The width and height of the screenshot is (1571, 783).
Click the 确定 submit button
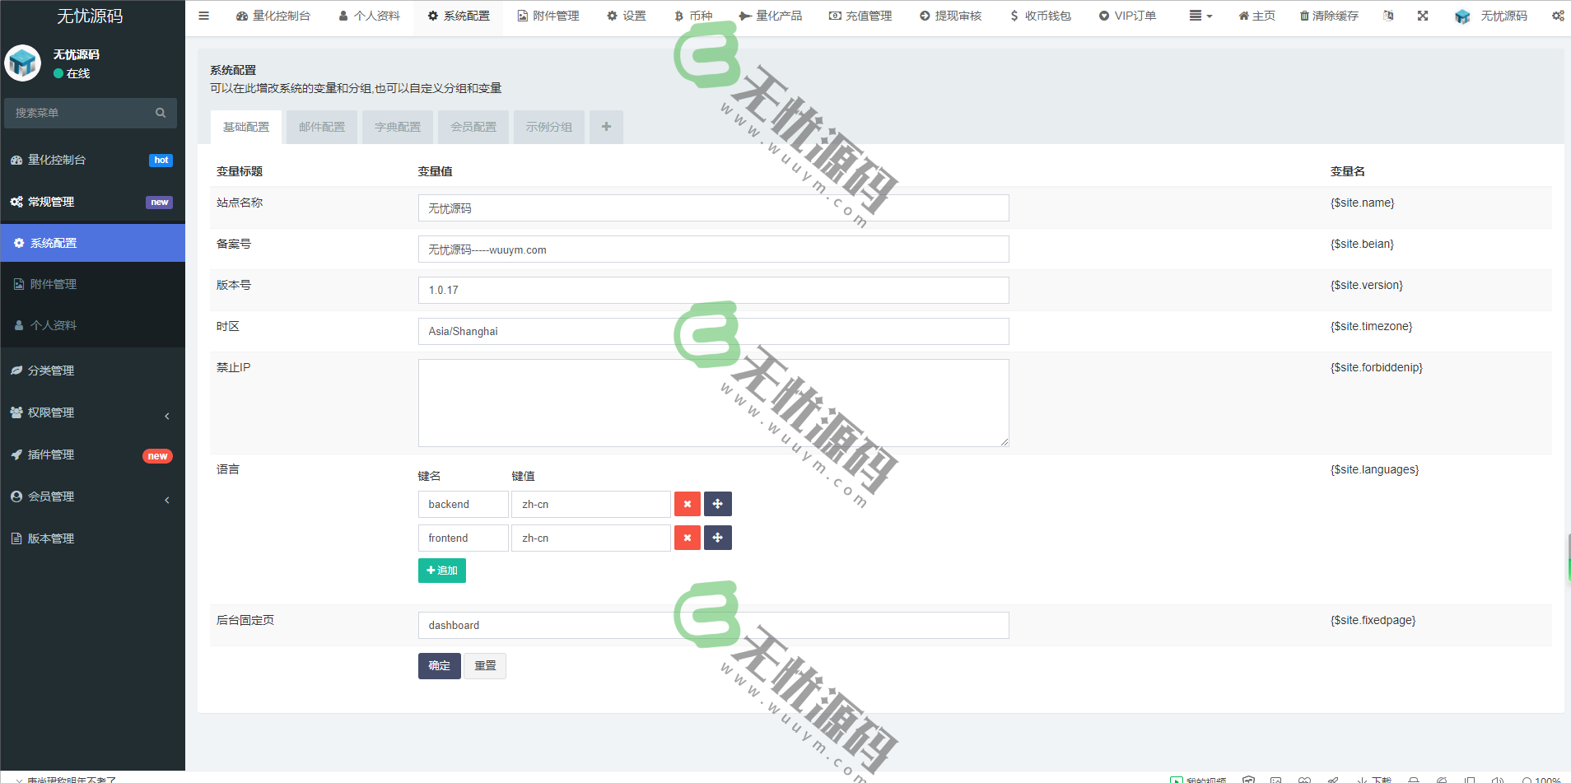(x=439, y=665)
